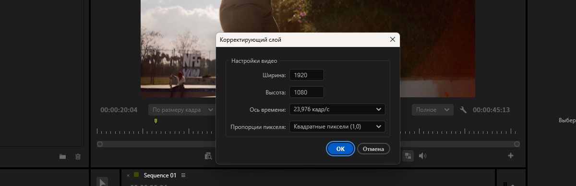Close the Корректирующий слой dialog
This screenshot has height=186, width=576.
(x=392, y=40)
